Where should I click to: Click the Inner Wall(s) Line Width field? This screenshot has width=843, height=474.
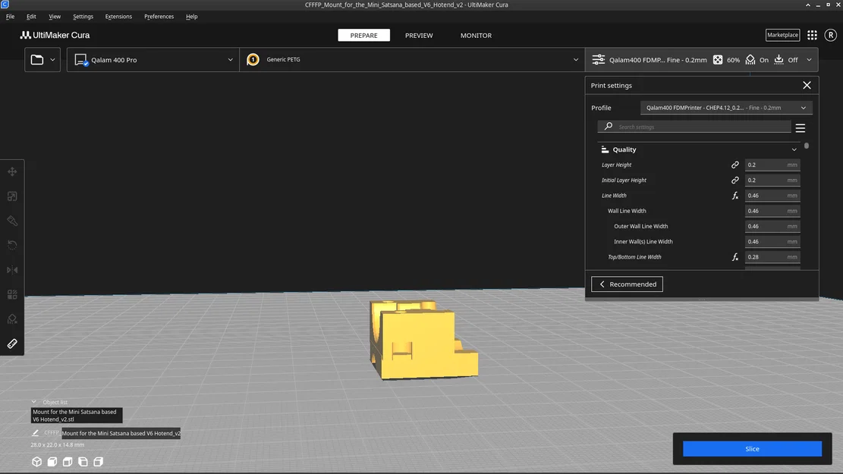(x=772, y=241)
